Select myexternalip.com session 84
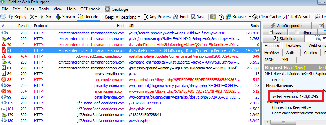Viewport: 326px width, 125px height. point(130,73)
